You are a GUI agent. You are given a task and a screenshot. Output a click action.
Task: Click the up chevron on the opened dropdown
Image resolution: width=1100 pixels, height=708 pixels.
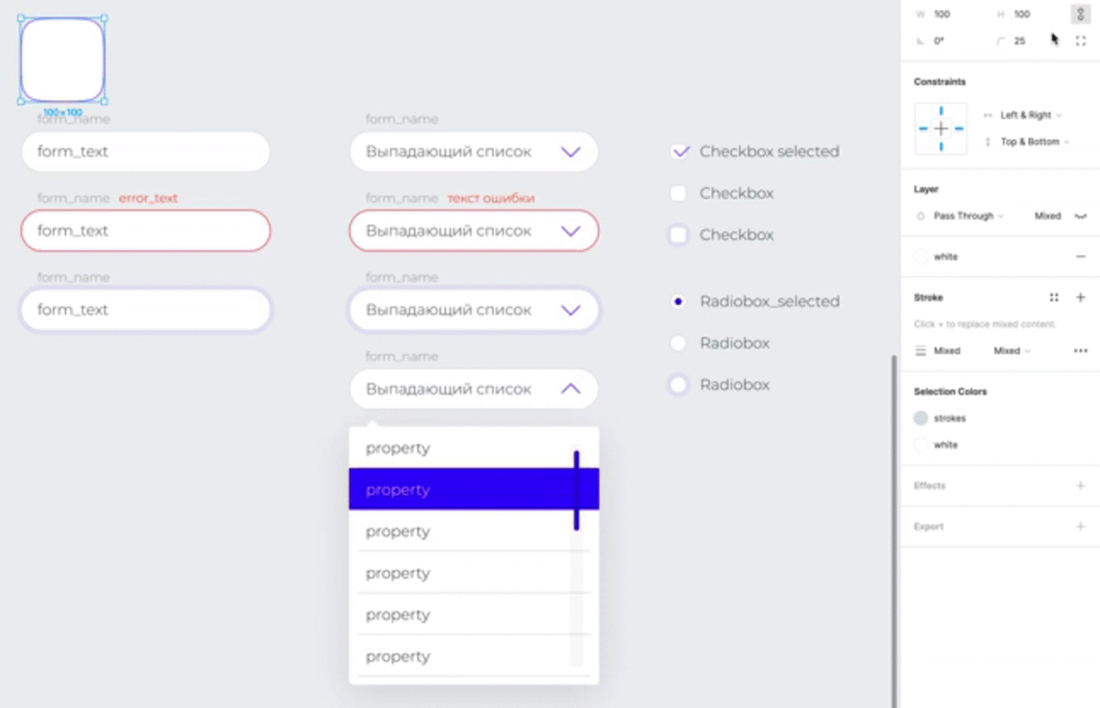(x=571, y=389)
